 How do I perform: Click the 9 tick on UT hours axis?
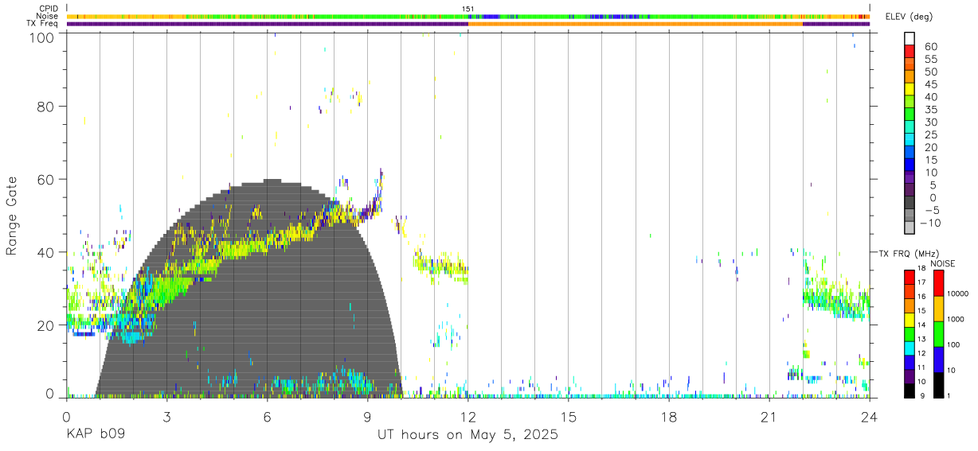tap(367, 416)
